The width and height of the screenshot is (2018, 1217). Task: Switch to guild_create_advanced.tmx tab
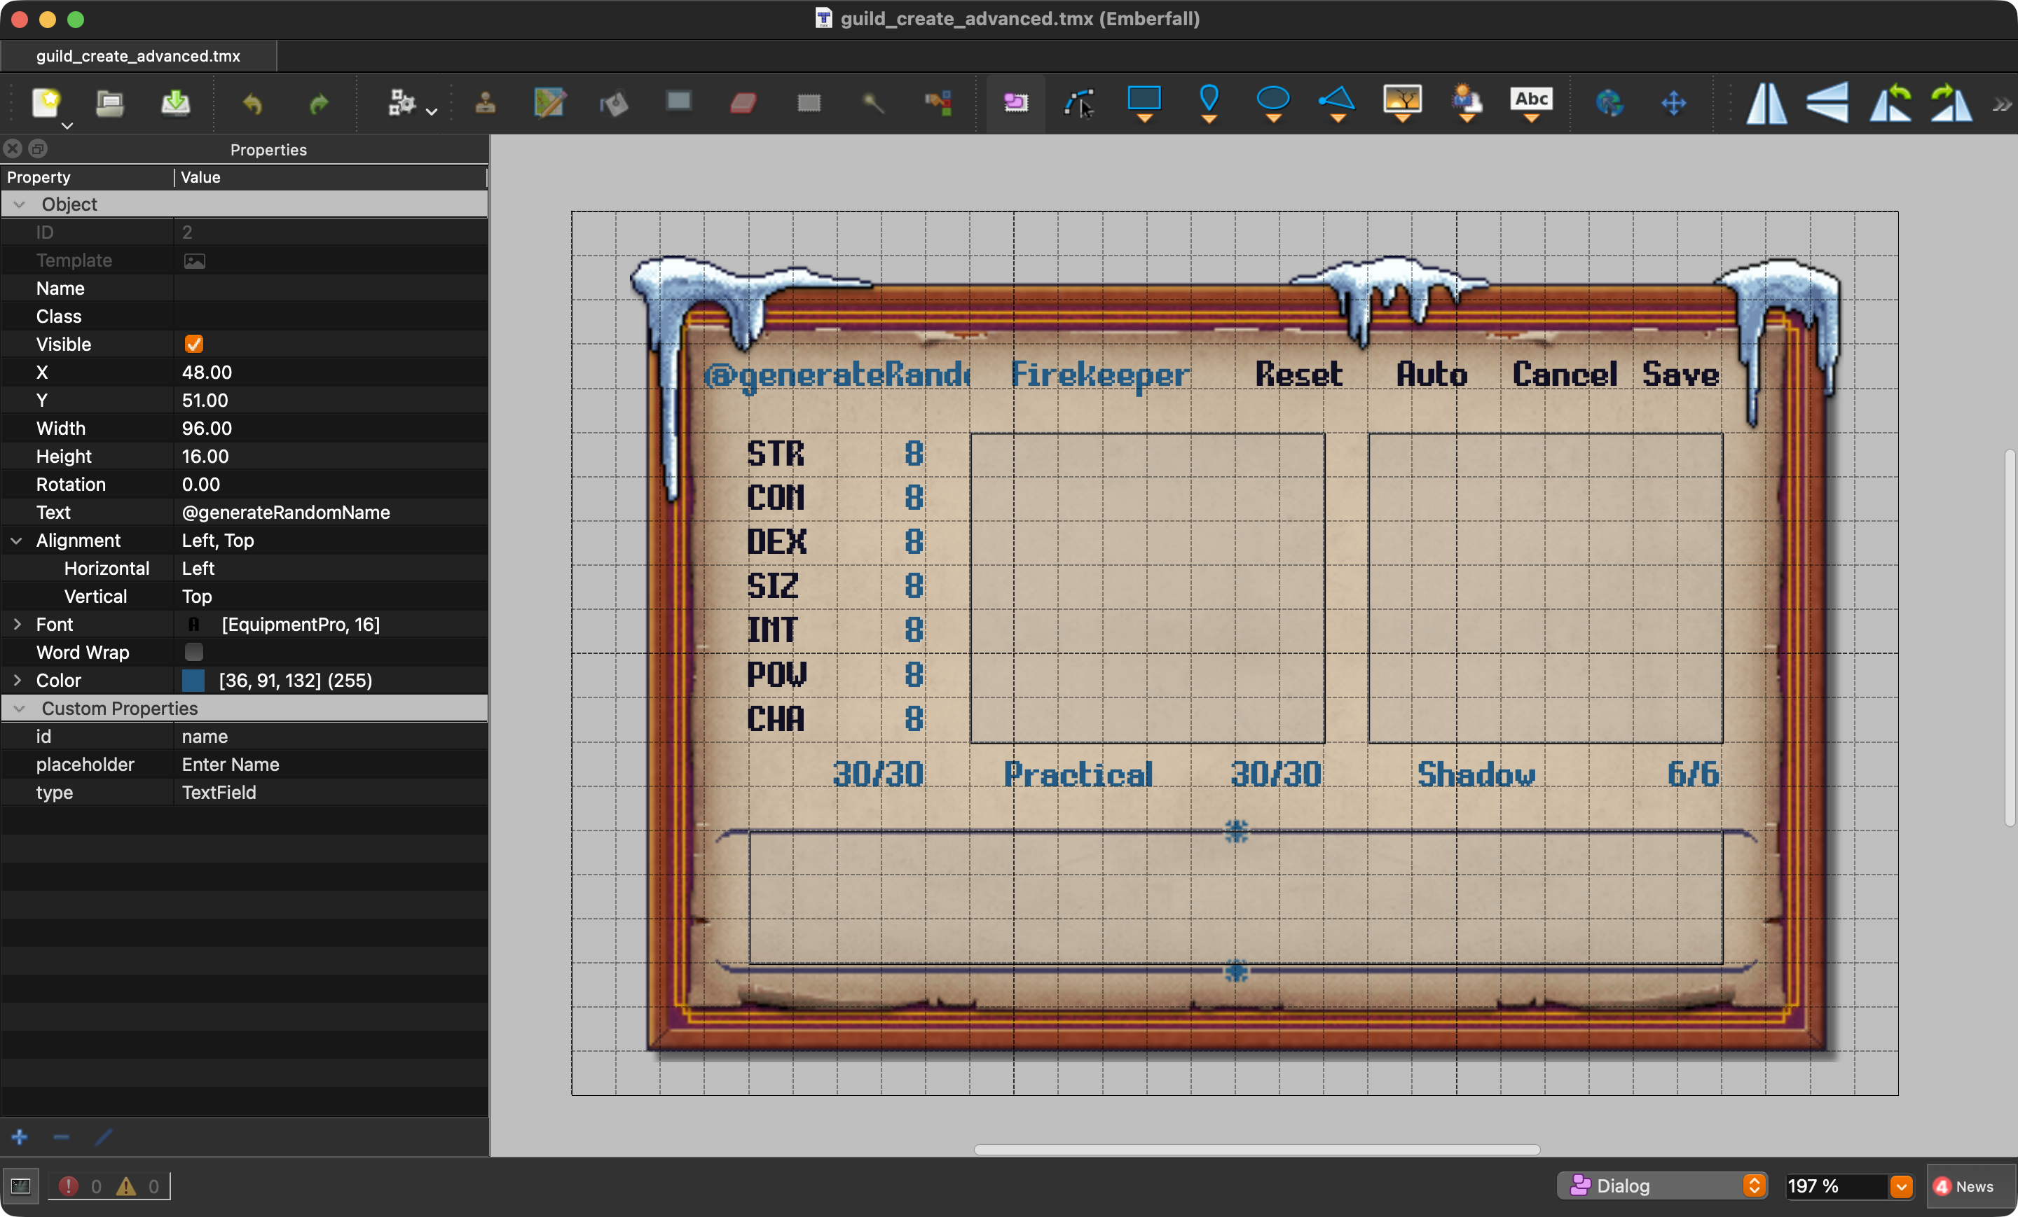(x=139, y=55)
